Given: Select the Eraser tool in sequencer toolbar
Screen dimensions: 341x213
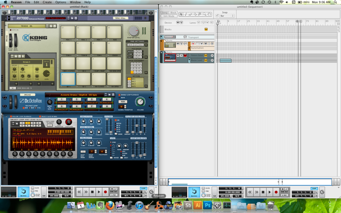Looking at the screenshot, I should point(190,14).
